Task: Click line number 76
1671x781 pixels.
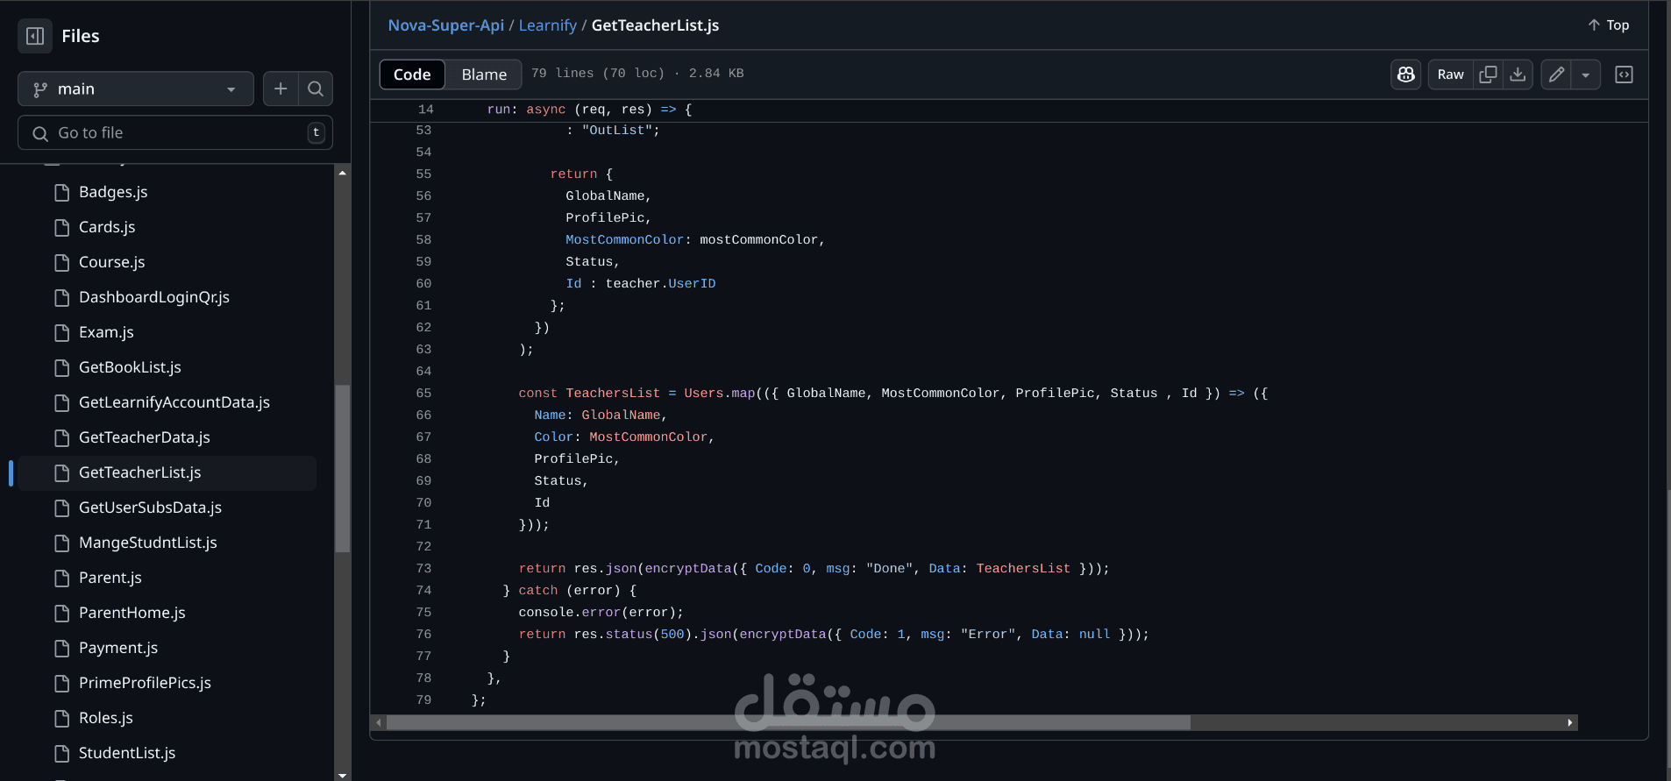Action: tap(423, 635)
